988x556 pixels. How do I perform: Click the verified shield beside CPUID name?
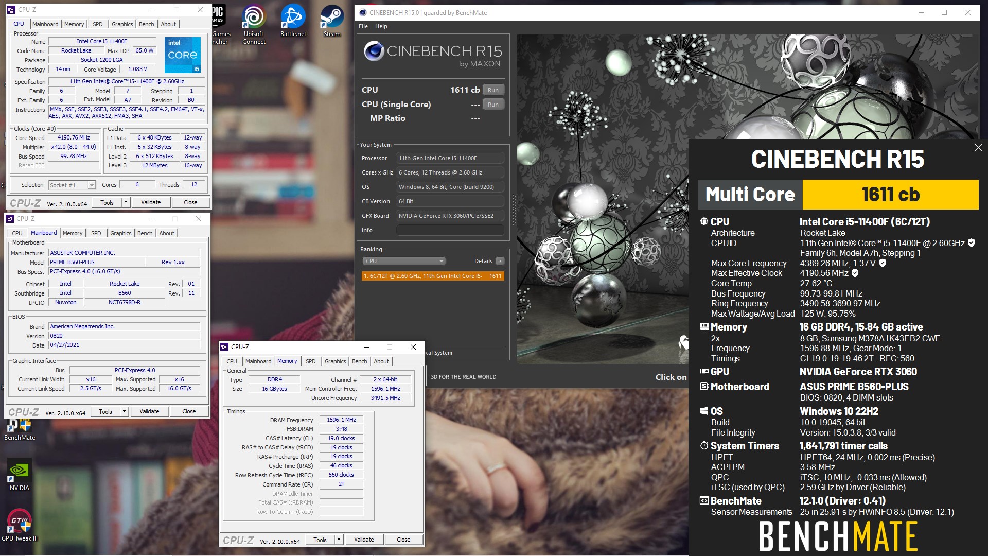point(971,243)
